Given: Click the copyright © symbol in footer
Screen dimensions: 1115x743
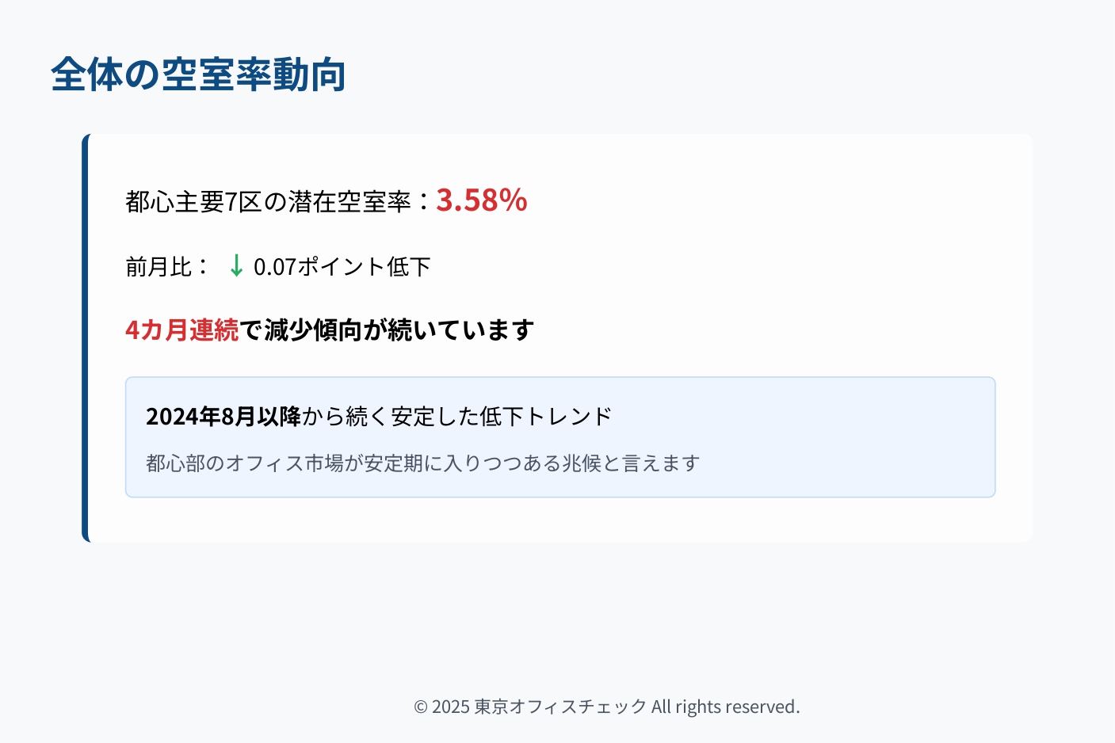Looking at the screenshot, I should point(421,707).
